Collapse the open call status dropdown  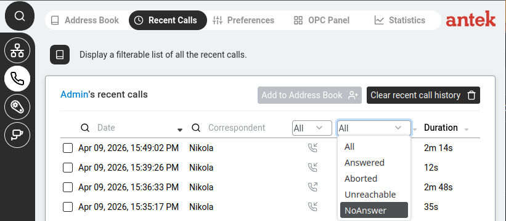(x=374, y=128)
